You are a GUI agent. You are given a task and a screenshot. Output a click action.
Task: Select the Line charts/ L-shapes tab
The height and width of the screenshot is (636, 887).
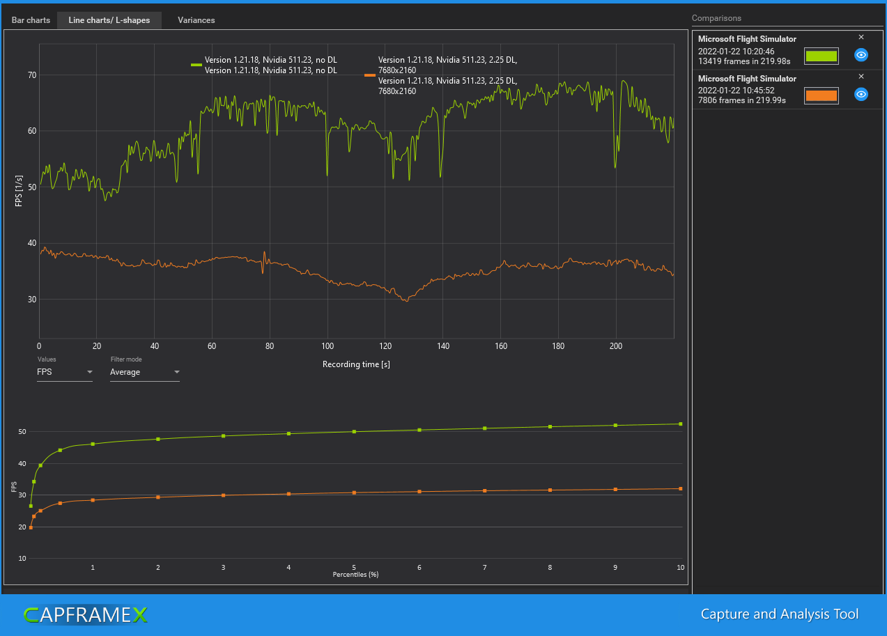pyautogui.click(x=109, y=20)
